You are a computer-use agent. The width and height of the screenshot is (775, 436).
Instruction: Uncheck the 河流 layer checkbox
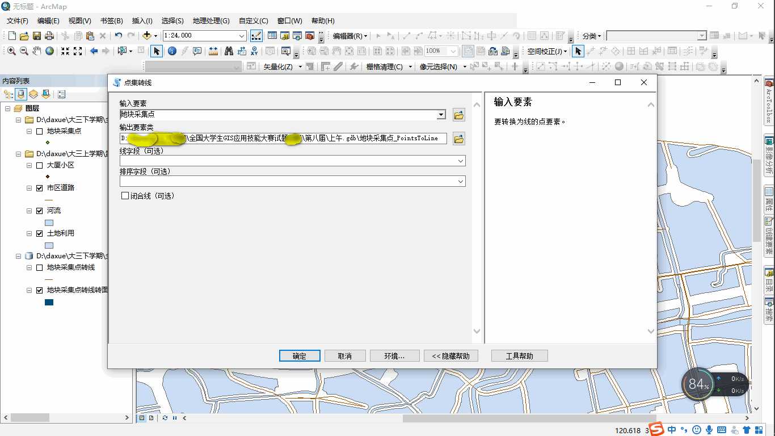[x=39, y=211]
